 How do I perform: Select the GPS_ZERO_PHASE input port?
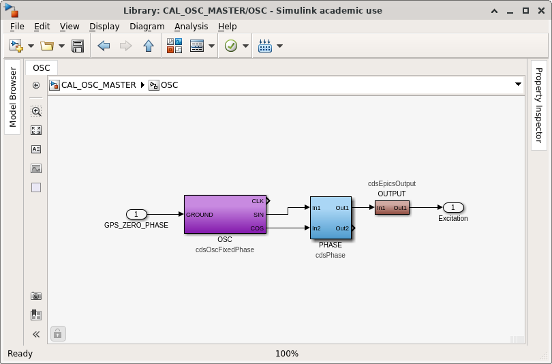[x=136, y=214]
